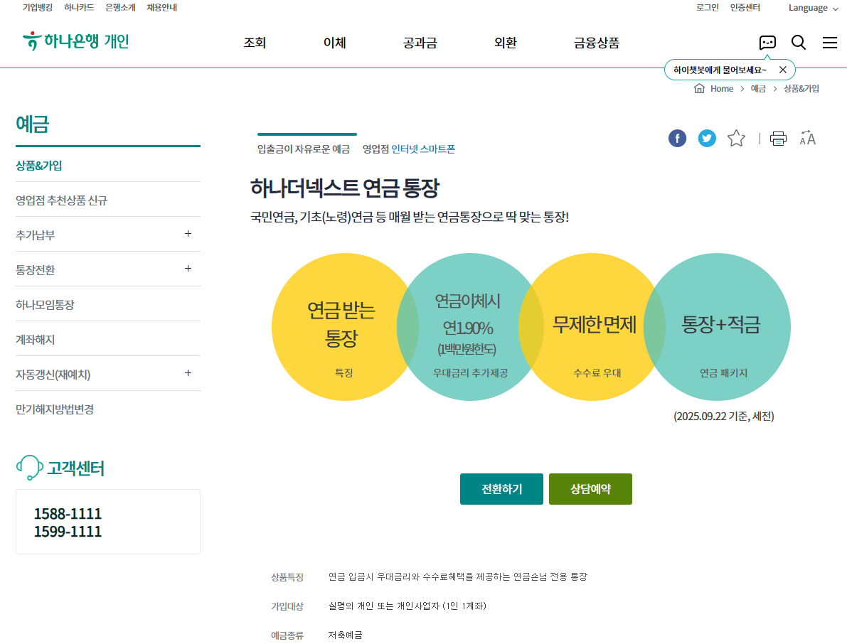The height and width of the screenshot is (644, 847).
Task: Add page to favorites star icon
Action: click(736, 138)
